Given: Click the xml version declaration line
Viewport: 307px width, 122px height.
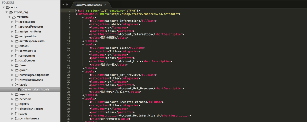Looking at the screenshot, I should click(x=108, y=10).
